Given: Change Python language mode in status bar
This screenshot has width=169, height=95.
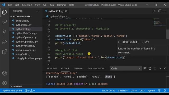Looking at the screenshot, I should 151,91.
